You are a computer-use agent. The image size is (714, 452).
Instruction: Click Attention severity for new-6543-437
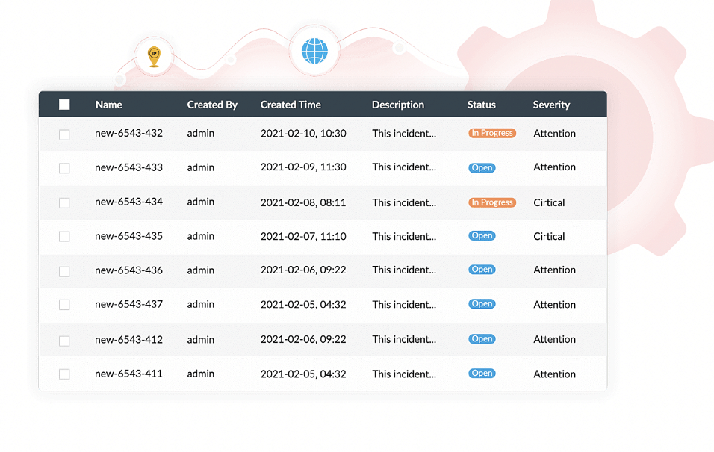point(555,304)
